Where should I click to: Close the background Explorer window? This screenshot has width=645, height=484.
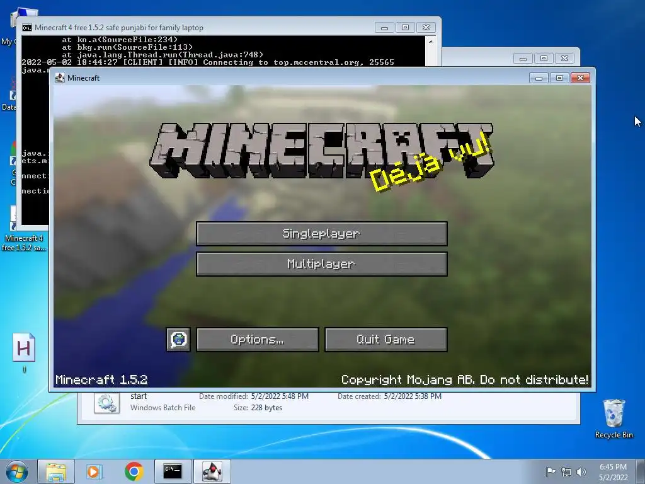(565, 59)
